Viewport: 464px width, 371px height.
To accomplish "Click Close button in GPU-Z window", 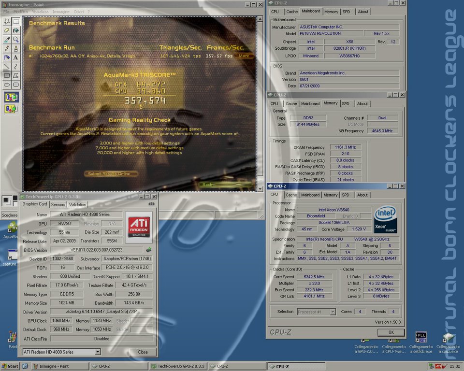I will [x=143, y=352].
